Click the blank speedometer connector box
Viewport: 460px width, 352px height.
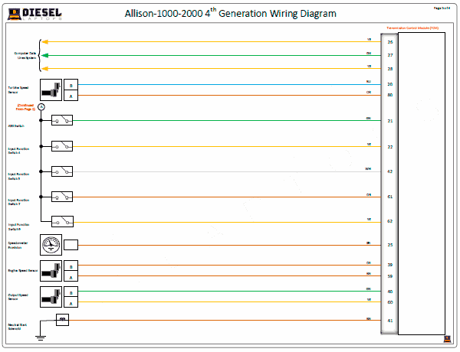pos(71,245)
